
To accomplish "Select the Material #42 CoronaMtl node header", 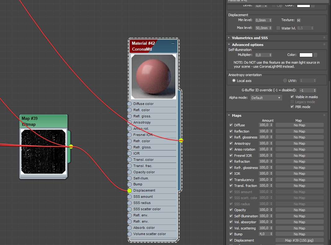I will tap(154, 46).
